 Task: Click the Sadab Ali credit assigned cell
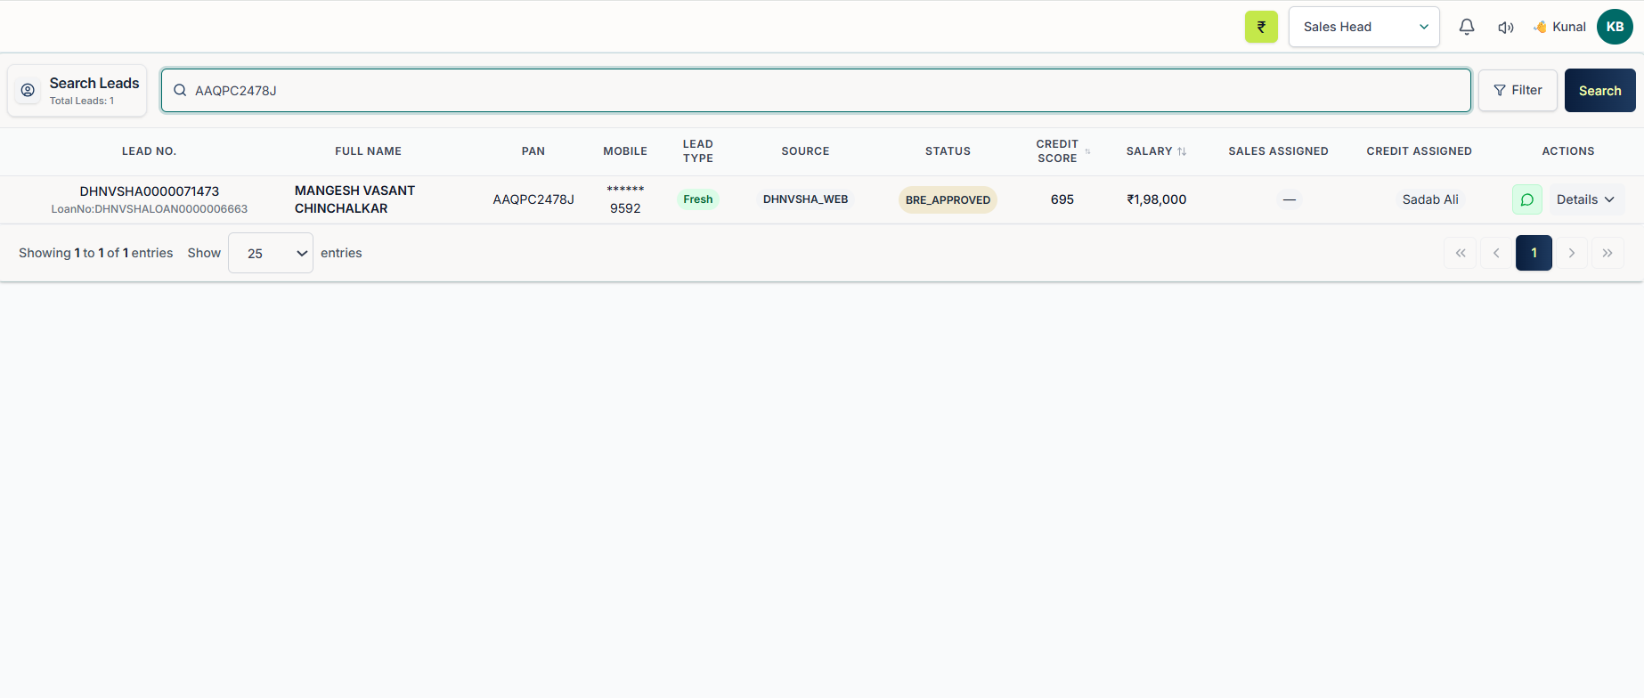pos(1430,199)
